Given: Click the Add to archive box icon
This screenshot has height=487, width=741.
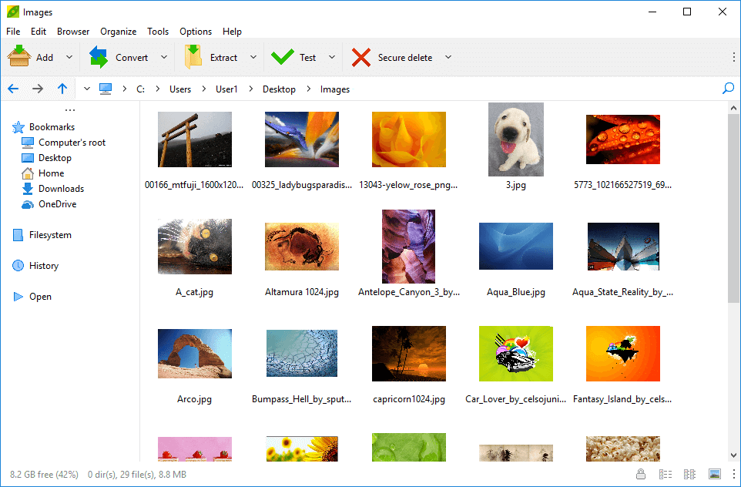Looking at the screenshot, I should [x=19, y=57].
